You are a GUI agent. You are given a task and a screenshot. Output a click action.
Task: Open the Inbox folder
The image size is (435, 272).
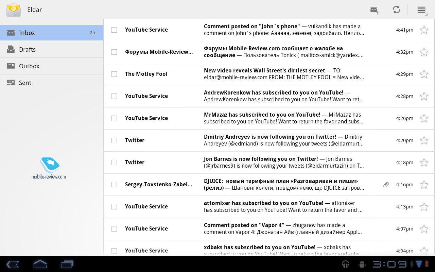tap(52, 33)
